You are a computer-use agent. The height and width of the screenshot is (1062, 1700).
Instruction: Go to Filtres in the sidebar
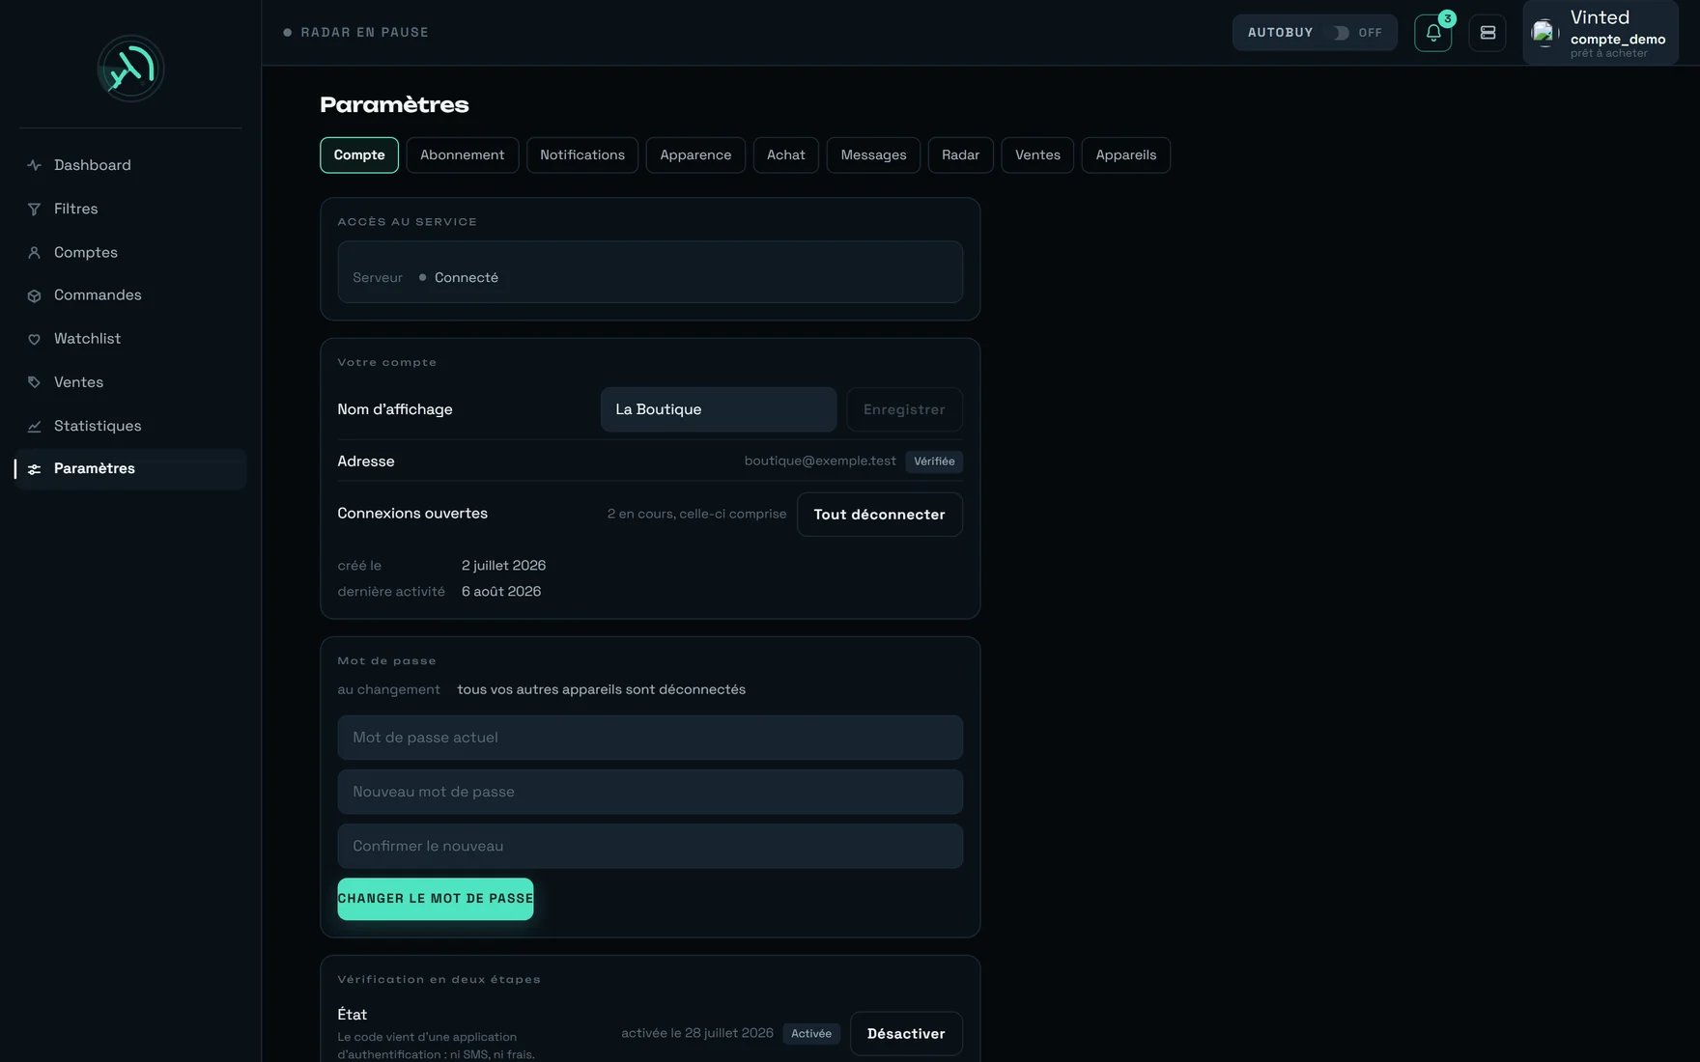130,209
